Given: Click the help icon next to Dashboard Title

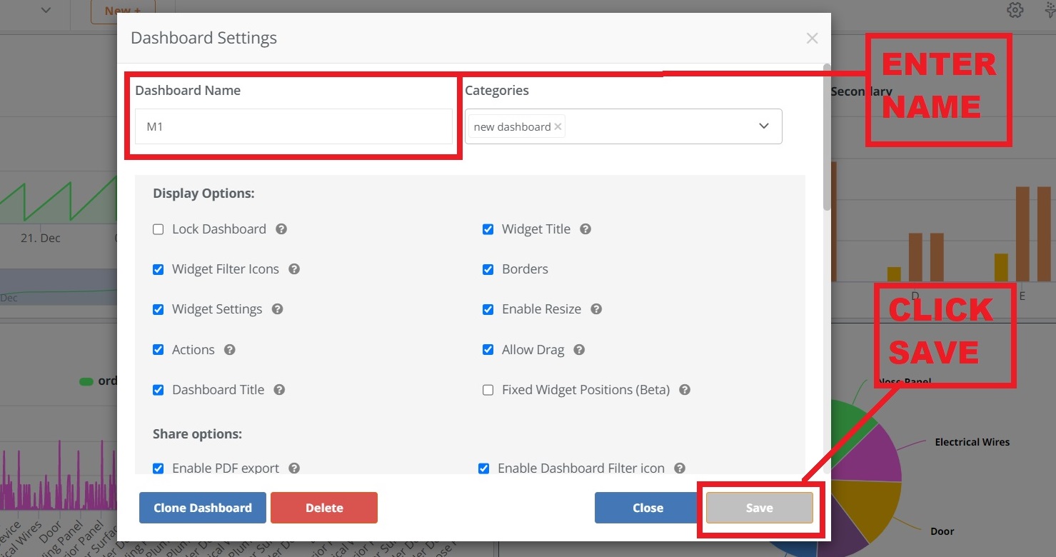Looking at the screenshot, I should click(279, 390).
